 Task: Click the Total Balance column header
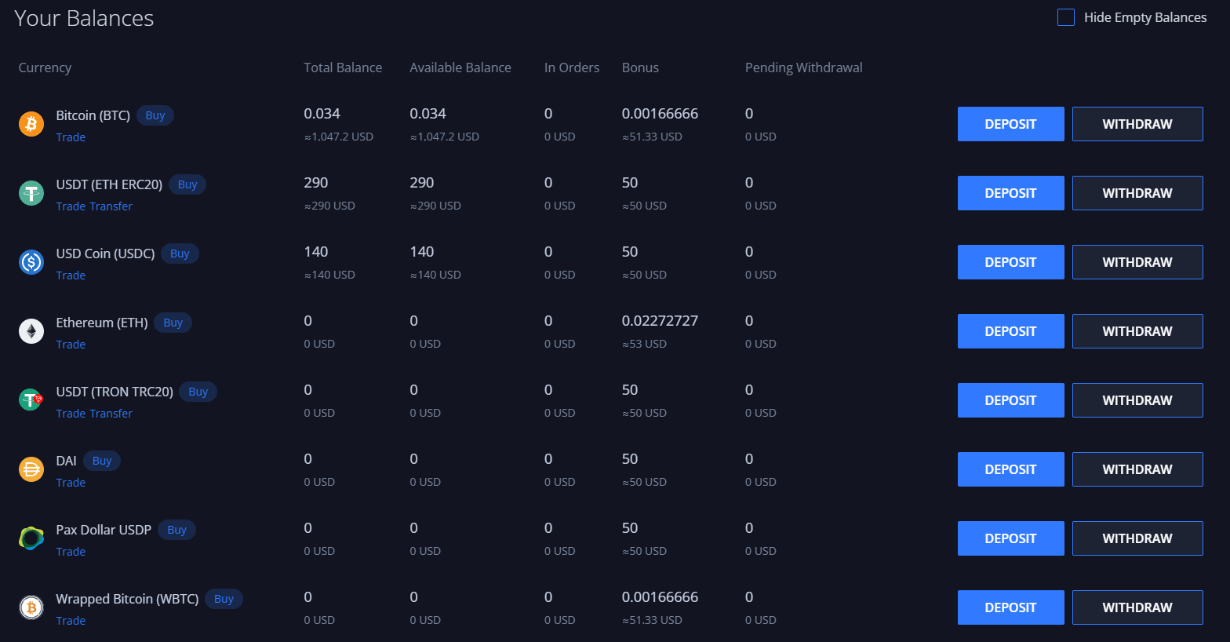pos(343,67)
